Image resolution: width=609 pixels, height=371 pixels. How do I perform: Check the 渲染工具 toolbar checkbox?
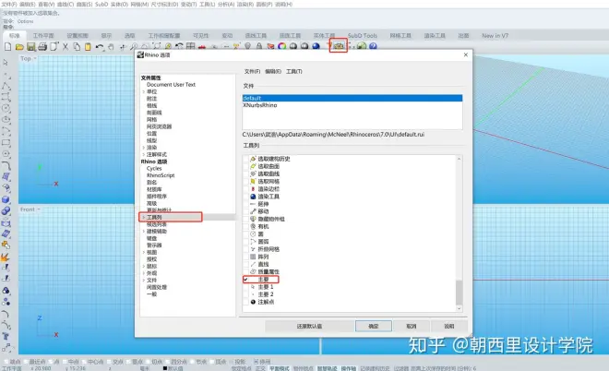click(245, 197)
